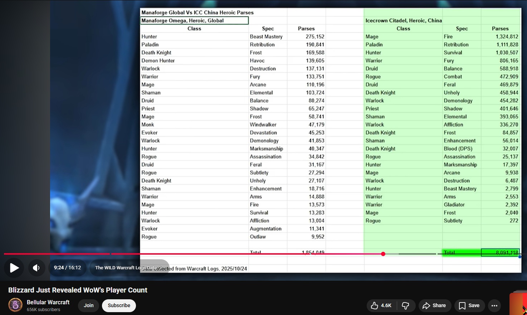Click the 2,392 parses value
This screenshot has height=315, width=527.
tap(512, 205)
